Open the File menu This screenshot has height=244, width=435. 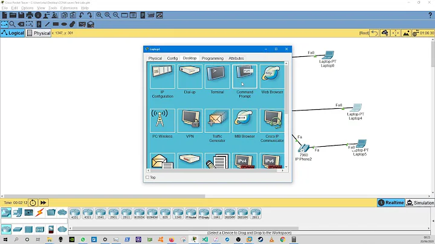pyautogui.click(x=5, y=8)
